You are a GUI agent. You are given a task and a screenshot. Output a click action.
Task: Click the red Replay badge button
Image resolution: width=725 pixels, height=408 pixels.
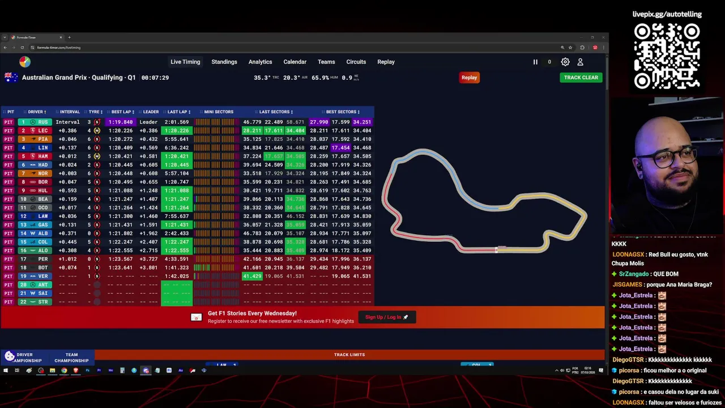tap(469, 78)
